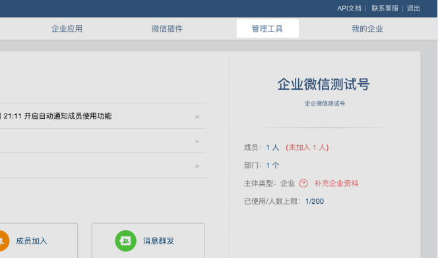Click the 企业微信测试号 heading
The image size is (438, 258).
[x=323, y=84]
